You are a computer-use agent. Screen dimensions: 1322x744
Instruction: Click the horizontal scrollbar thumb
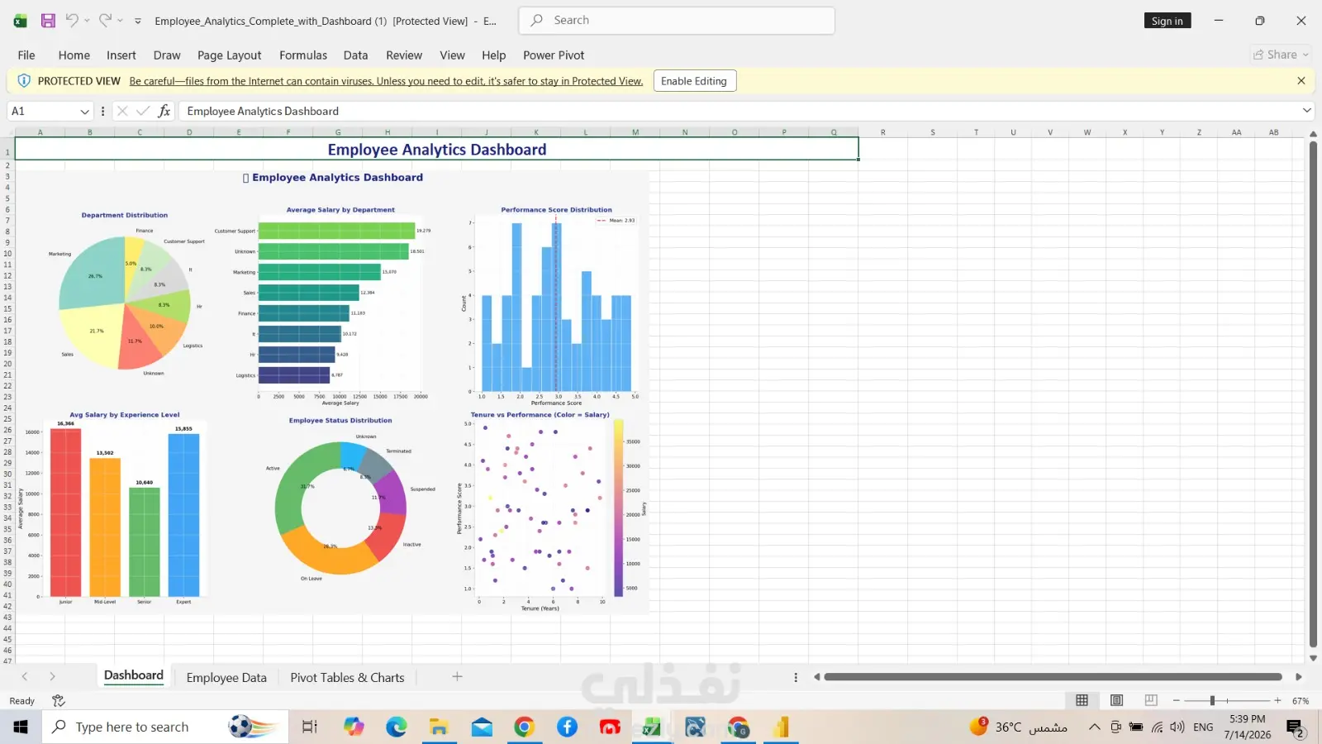pyautogui.click(x=1053, y=677)
